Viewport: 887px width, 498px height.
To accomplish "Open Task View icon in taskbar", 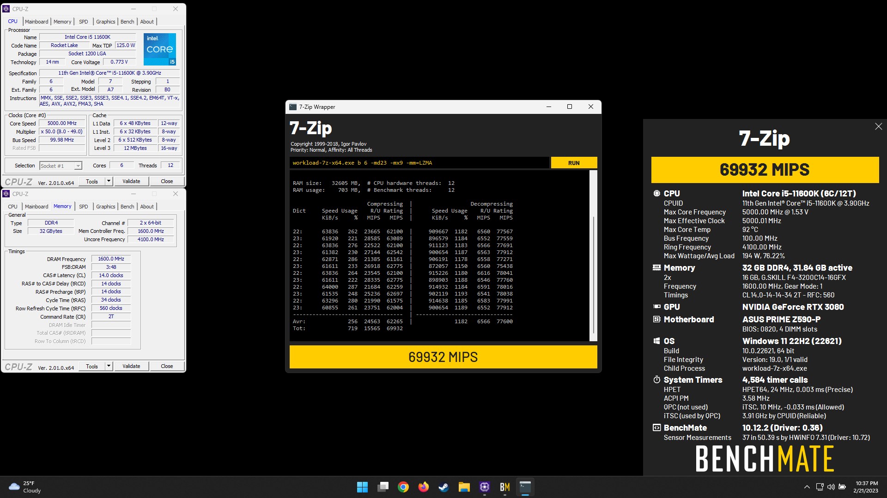I will [383, 487].
